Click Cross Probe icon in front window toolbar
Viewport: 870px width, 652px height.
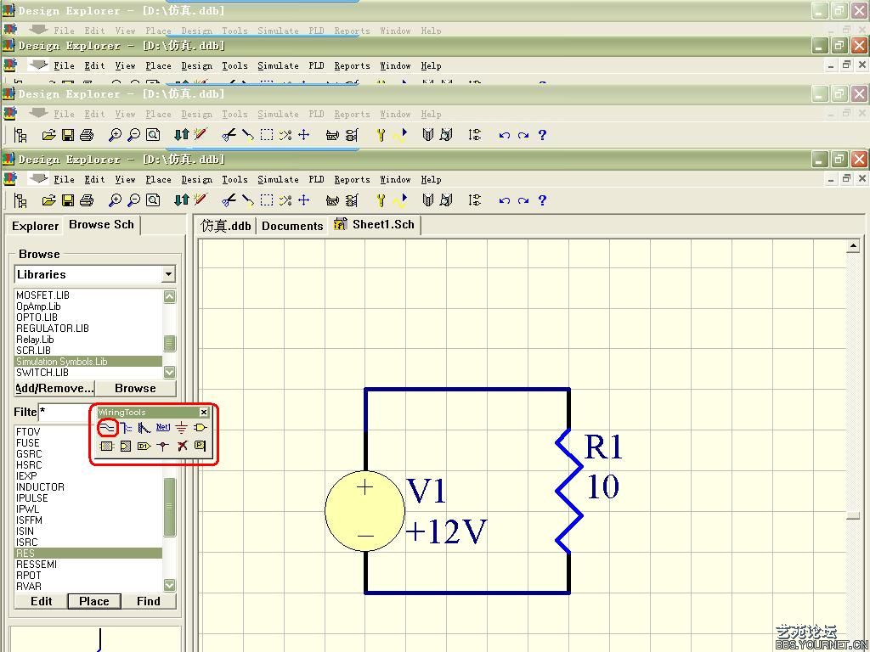[201, 200]
